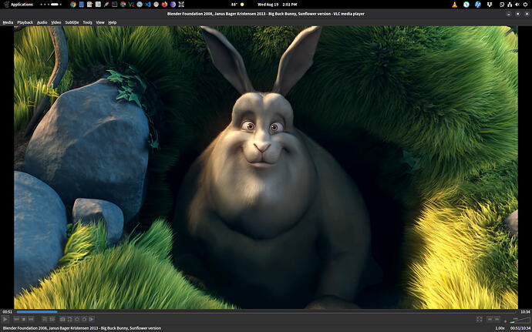The height and width of the screenshot is (332, 532).
Task: Open the Video menu
Action: [56, 22]
